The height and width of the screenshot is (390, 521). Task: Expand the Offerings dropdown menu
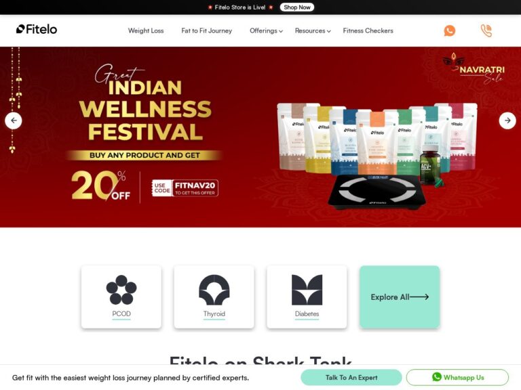(266, 30)
